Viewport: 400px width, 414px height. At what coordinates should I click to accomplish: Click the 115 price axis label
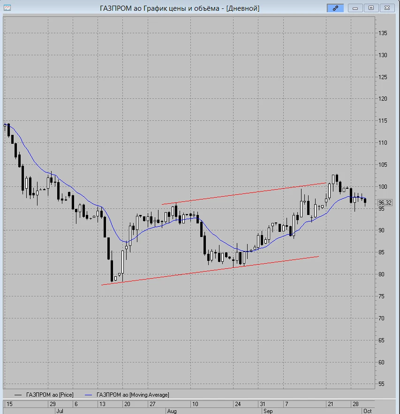pyautogui.click(x=383, y=121)
